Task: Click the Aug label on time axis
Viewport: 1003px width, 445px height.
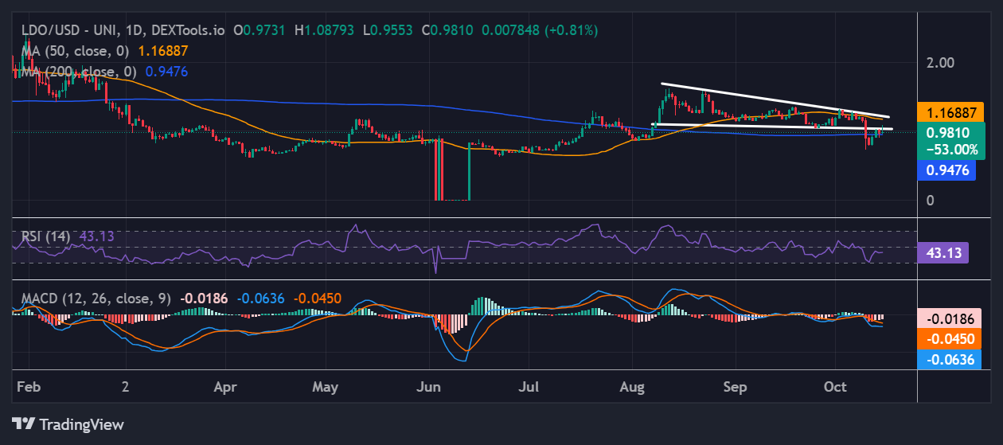Action: coord(631,387)
